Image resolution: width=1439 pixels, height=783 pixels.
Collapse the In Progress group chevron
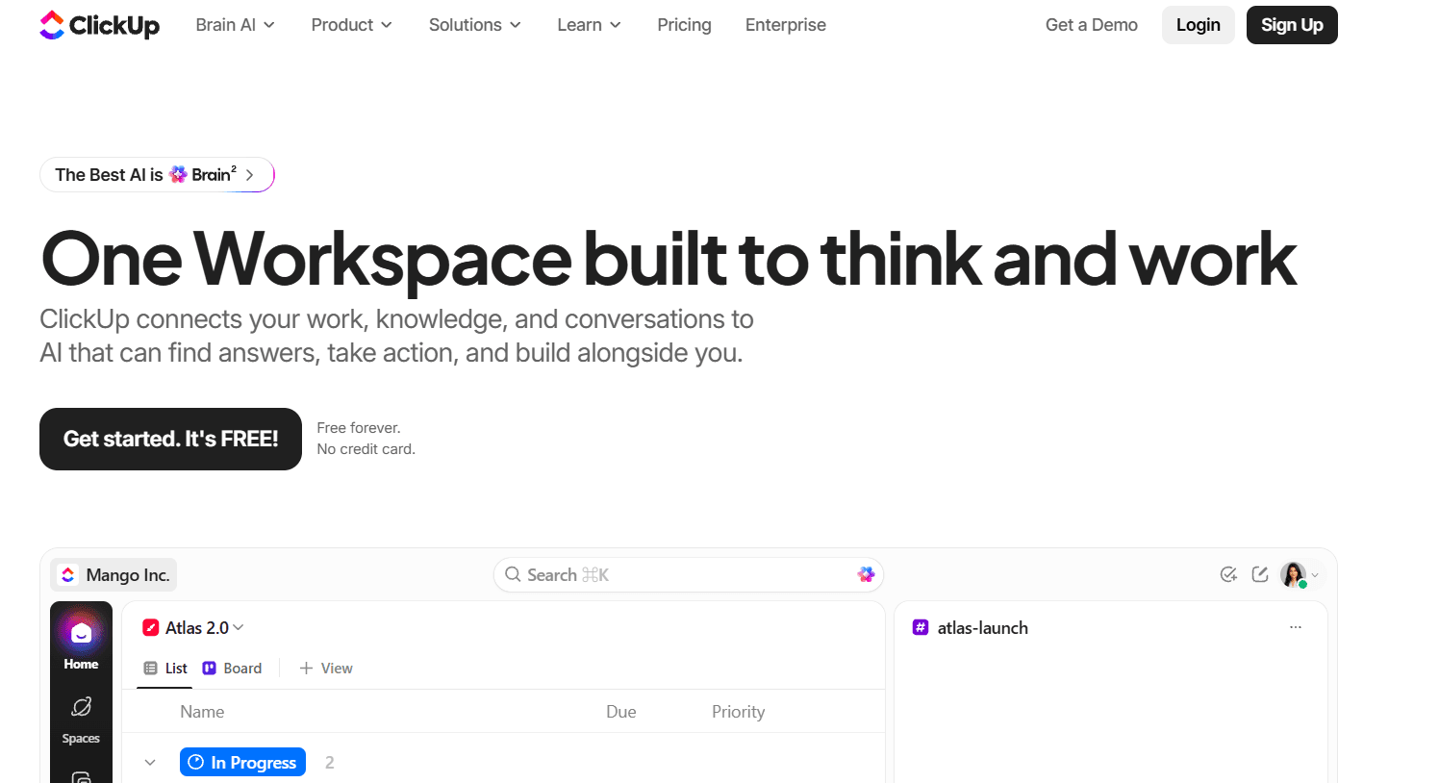150,763
